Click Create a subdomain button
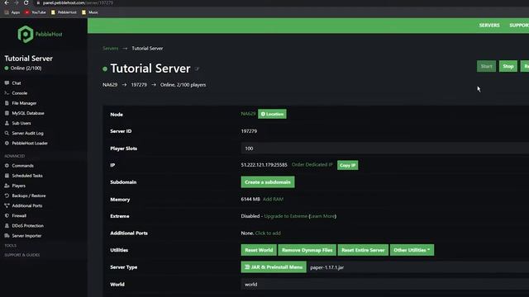The height and width of the screenshot is (297, 529). [x=268, y=182]
